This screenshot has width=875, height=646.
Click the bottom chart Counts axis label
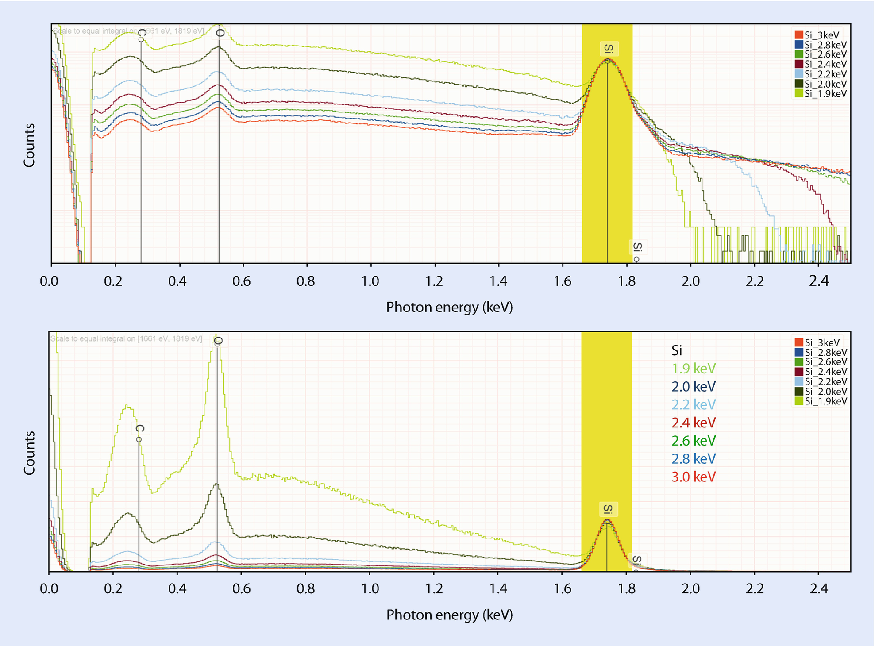tap(29, 453)
